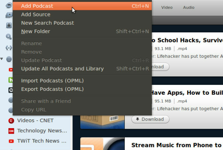The height and width of the screenshot is (150, 223).
Task: Click the download arrow icon on Download button
Action: pos(137,119)
